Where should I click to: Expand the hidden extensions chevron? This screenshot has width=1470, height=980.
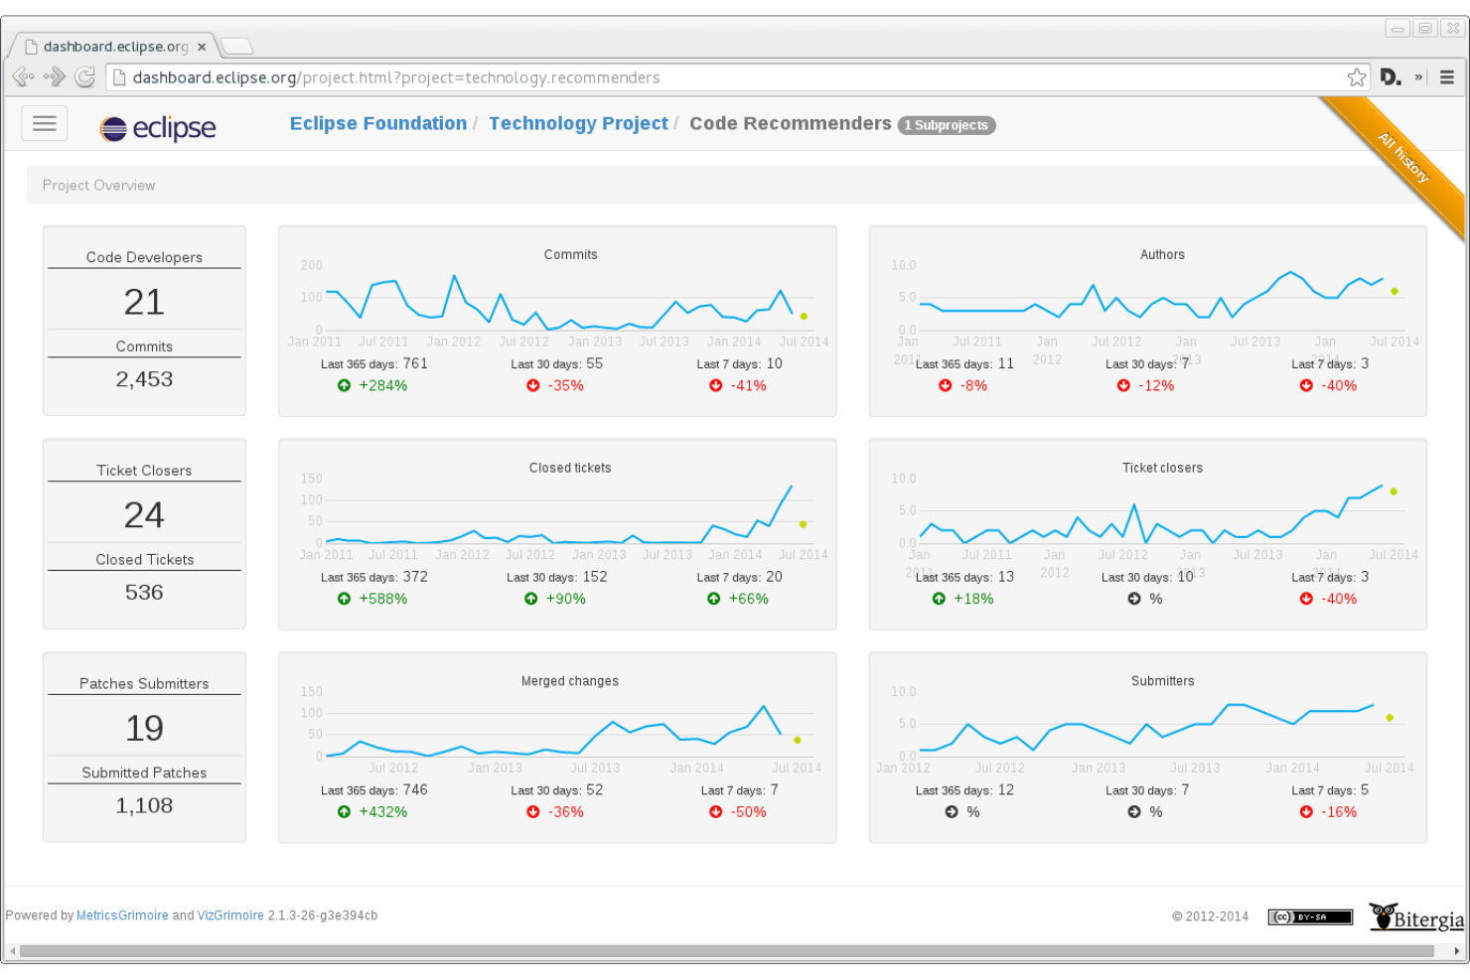point(1418,77)
